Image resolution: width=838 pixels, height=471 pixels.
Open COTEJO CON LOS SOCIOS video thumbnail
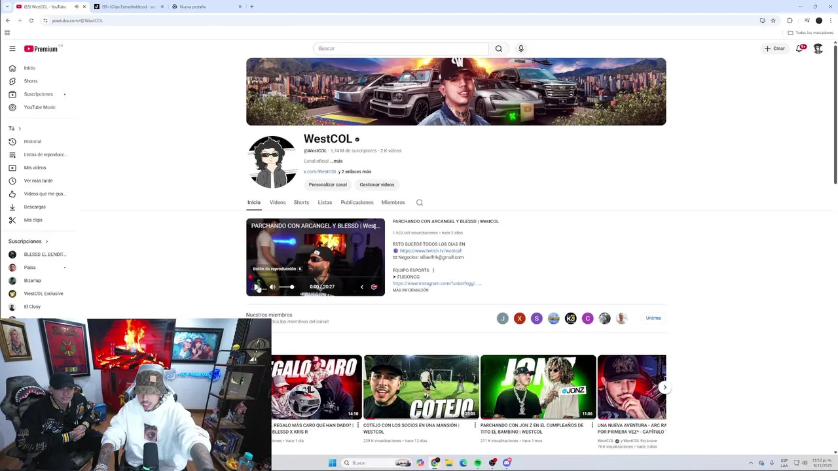point(421,387)
